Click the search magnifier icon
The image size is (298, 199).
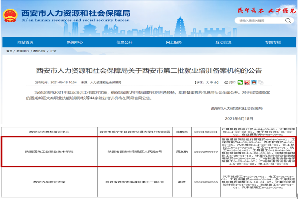click(288, 21)
